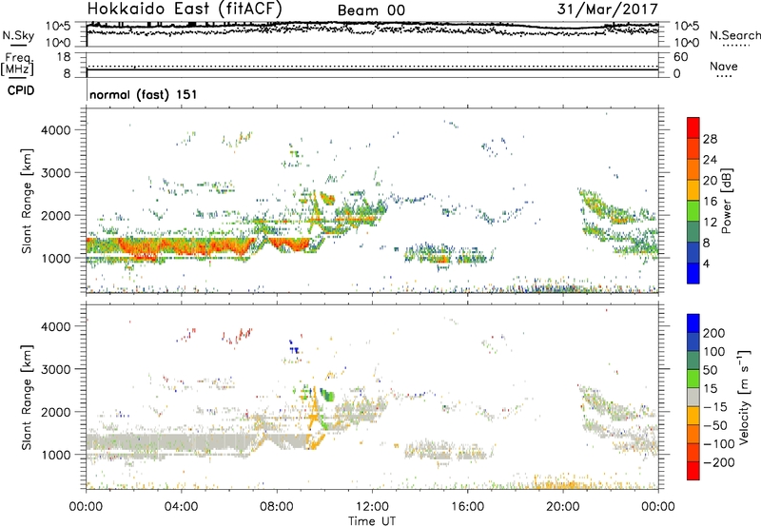The image size is (761, 527).
Task: Click the 'Power [dB]' color bar label
Action: point(727,201)
